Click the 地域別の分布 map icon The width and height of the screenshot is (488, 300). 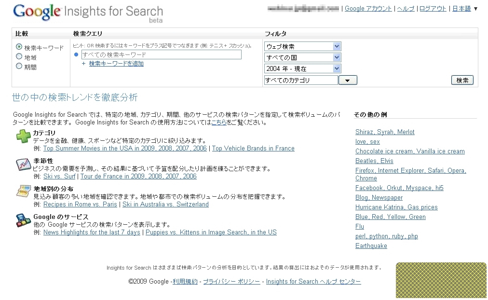tap(23, 191)
